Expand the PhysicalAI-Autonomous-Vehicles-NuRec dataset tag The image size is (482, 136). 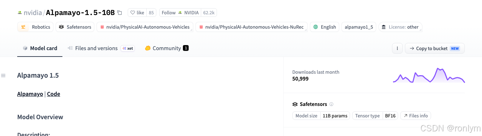251,27
